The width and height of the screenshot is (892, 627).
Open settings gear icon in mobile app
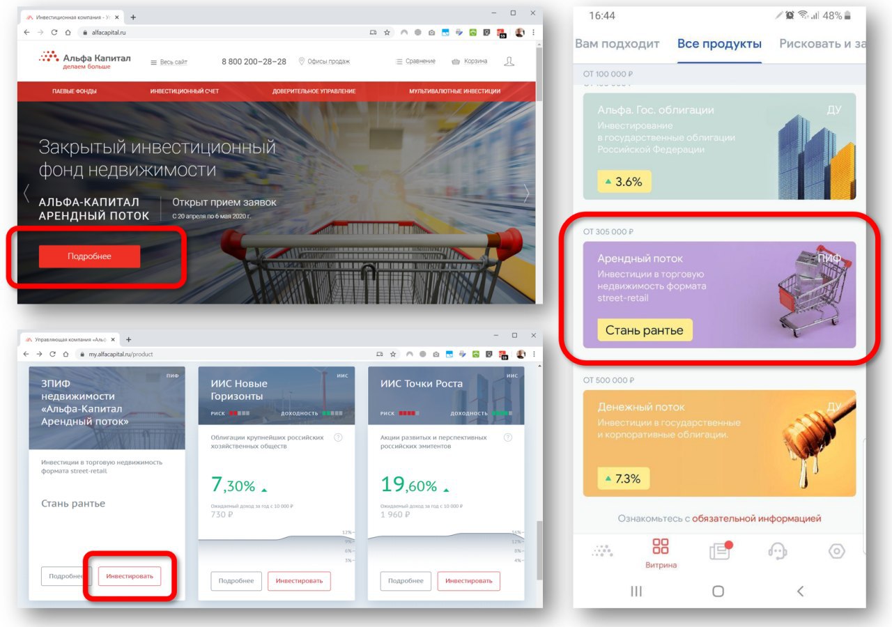pos(837,551)
